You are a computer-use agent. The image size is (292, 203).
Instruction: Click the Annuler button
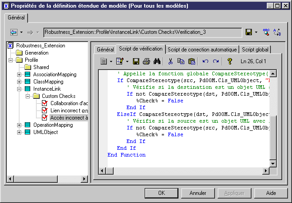[x=198, y=193]
